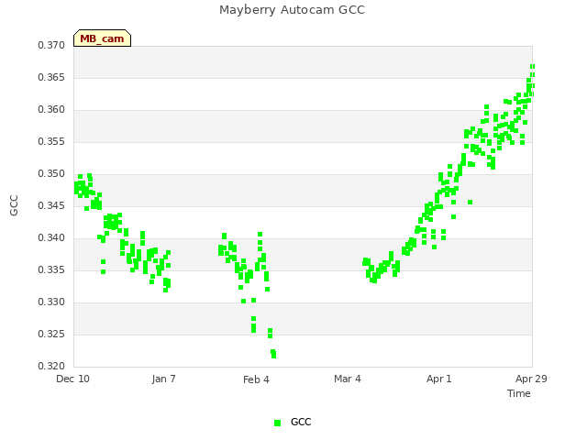Click the 0.345 y-axis value
Viewport: 587px width, 440px height.
(51, 205)
